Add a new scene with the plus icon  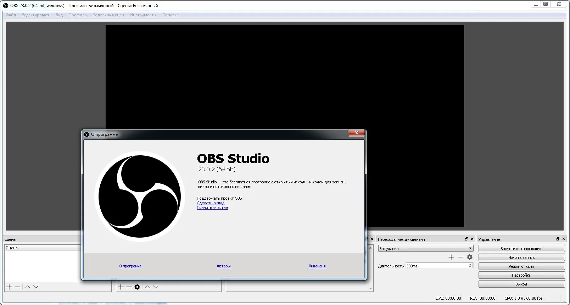(x=9, y=287)
